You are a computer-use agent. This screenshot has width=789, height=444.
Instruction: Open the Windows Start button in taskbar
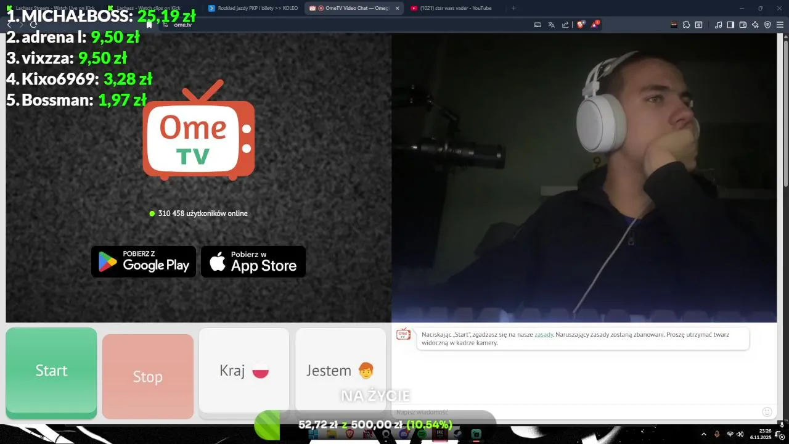313,434
